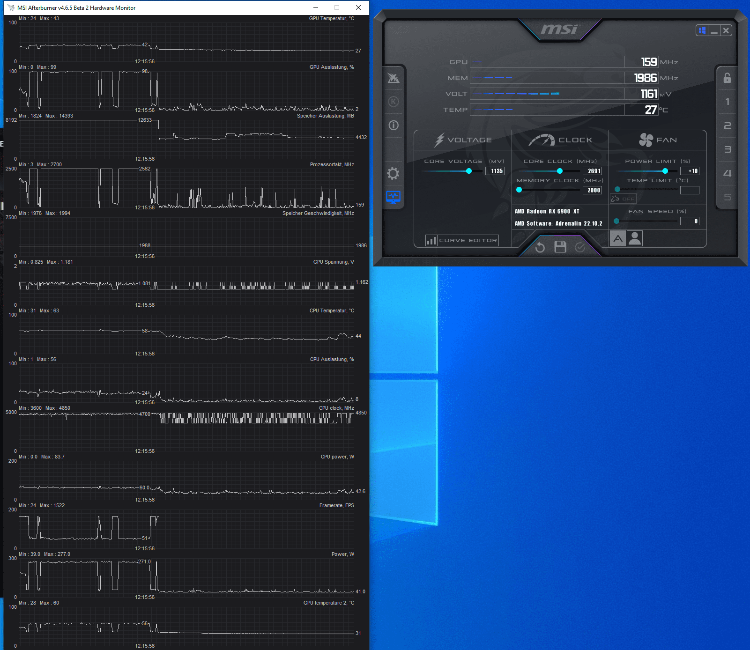The image size is (750, 650).
Task: Click the CPU clock, MHz graph label
Action: pos(336,408)
